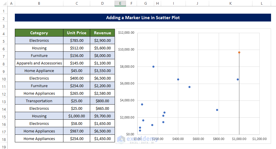Click the vertical marker line in chart
The image size is (276, 149).
click(x=239, y=96)
